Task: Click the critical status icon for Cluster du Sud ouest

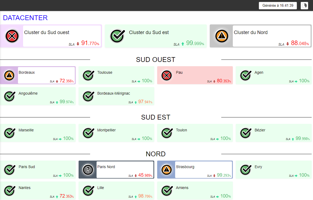Action: click(x=12, y=36)
